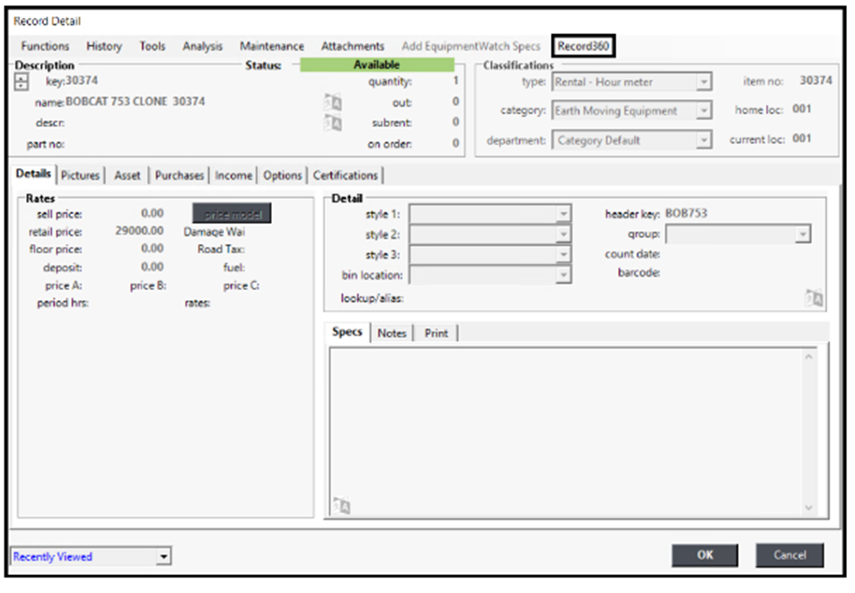Viewport: 855px width, 593px height.
Task: Expand the category dropdown showing Earth Moving Equipment
Action: point(704,112)
